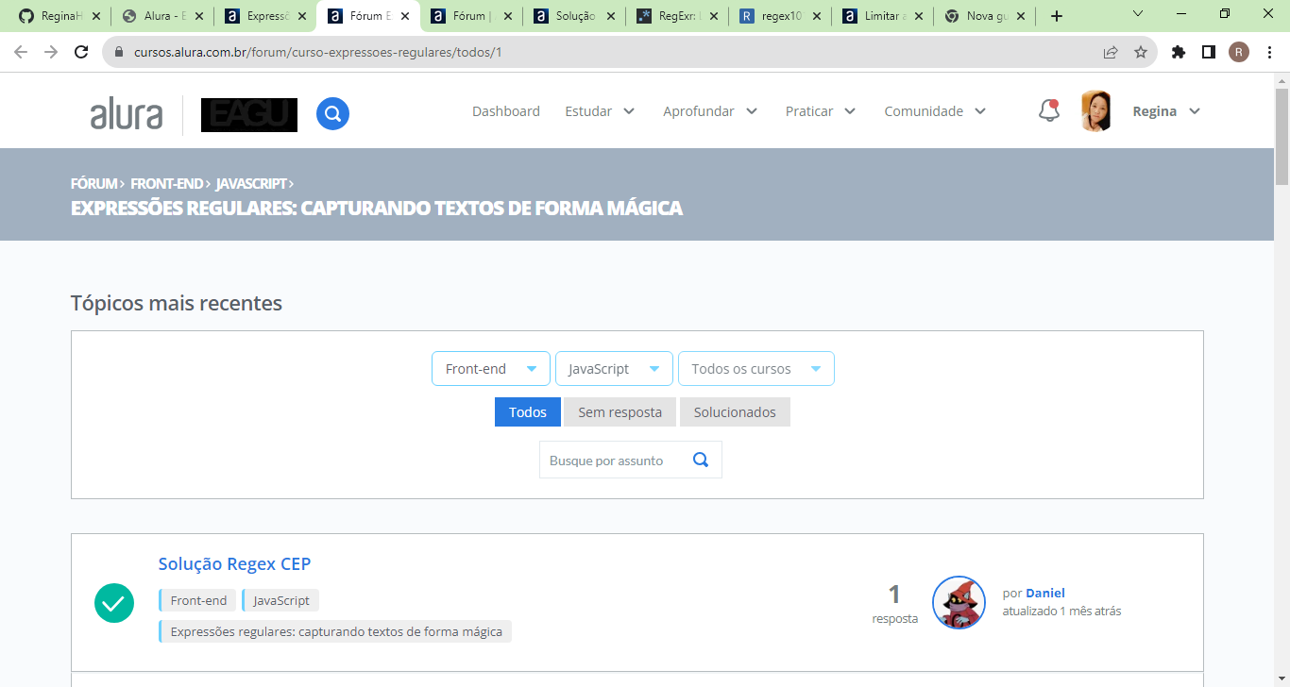
Task: Click the JAVASCRIPT breadcrumb link
Action: point(251,183)
